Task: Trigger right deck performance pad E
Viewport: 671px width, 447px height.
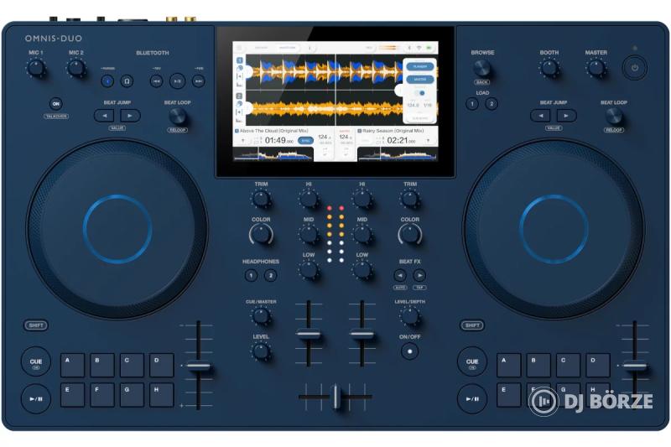Action: coord(509,395)
